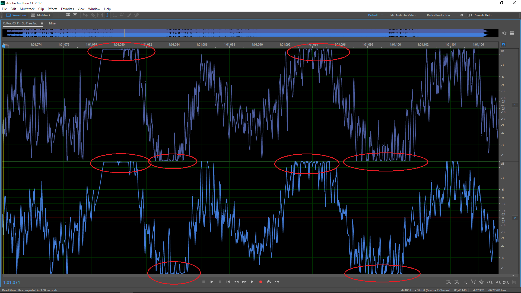Toggle channel 1 enable button
This screenshot has width=521, height=293.
pyautogui.click(x=515, y=105)
